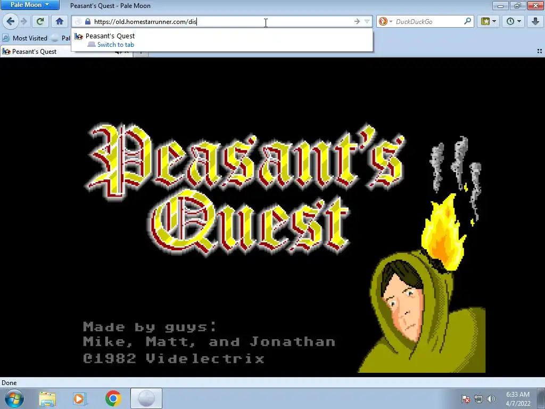Click the "Made by guys:" text
The image size is (545, 409).
(150, 327)
